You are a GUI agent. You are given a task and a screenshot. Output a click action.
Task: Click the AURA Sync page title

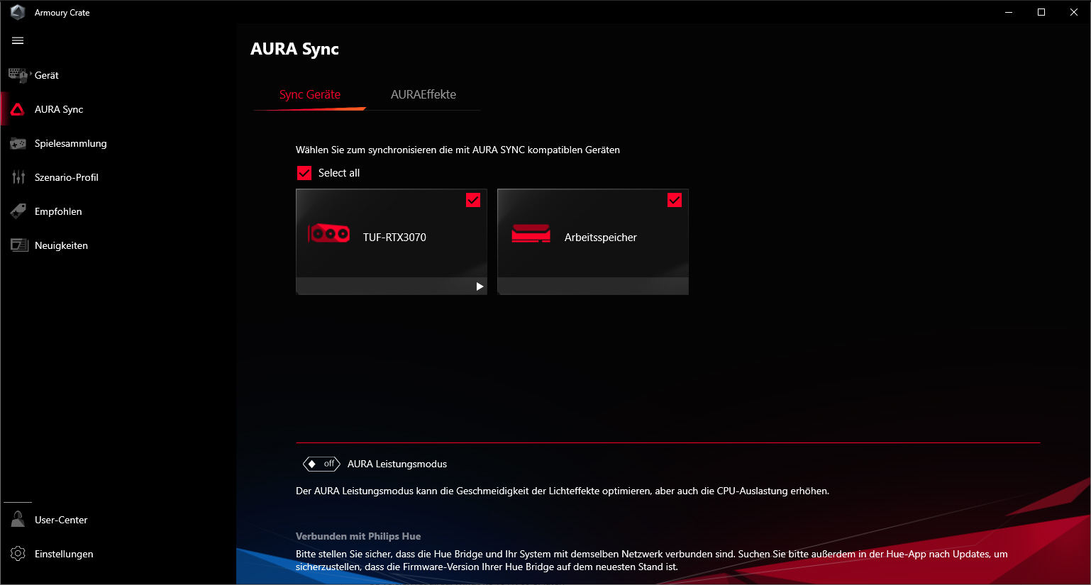295,49
